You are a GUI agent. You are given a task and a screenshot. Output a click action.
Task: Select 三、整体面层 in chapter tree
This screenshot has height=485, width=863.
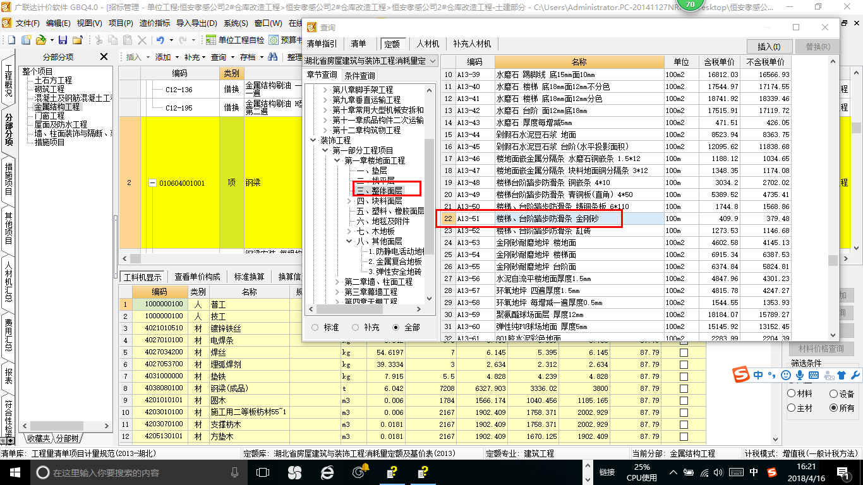point(379,191)
